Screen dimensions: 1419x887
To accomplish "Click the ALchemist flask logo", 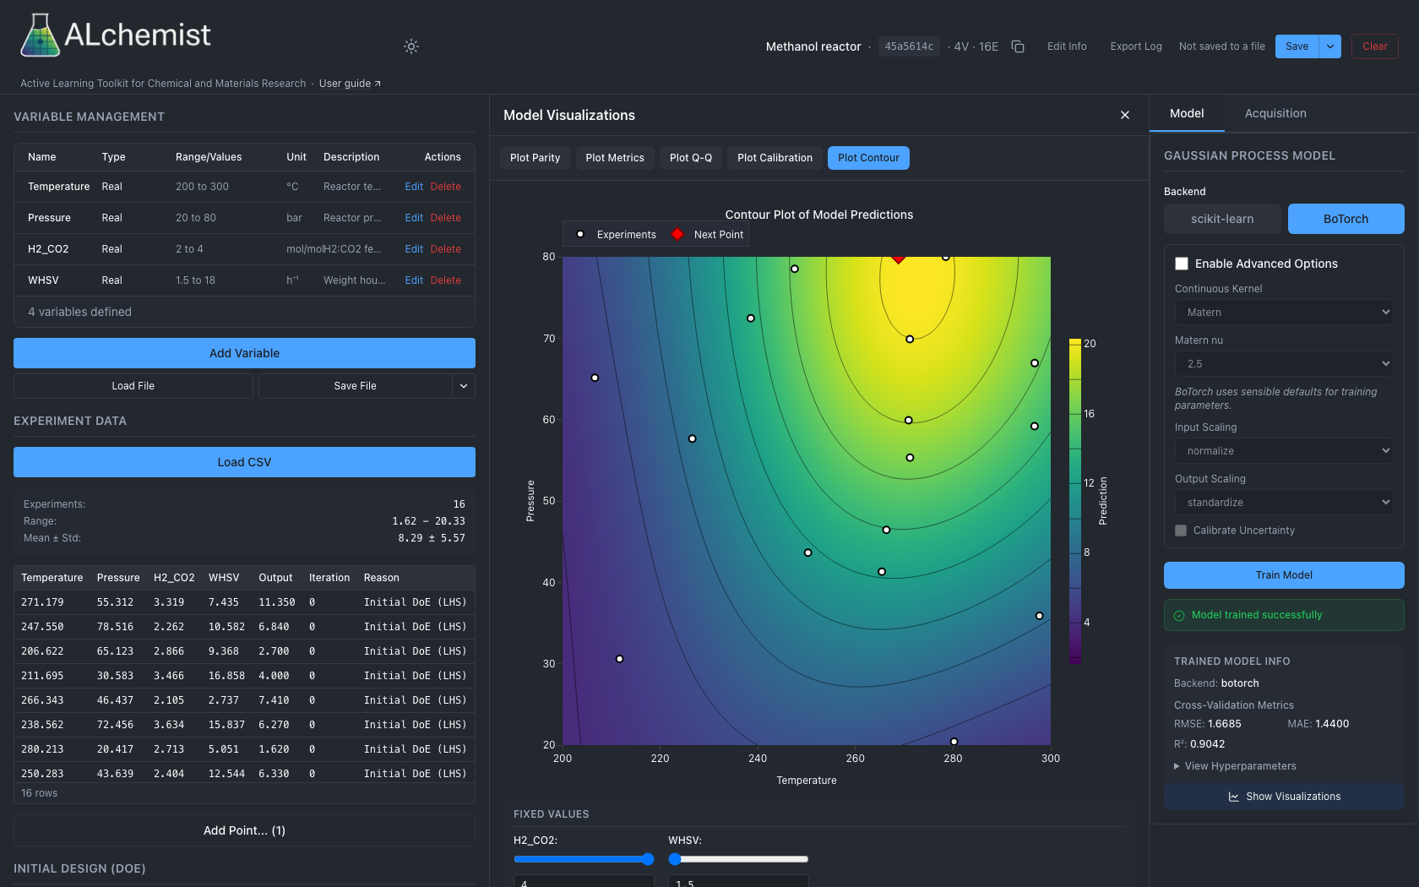I will (40, 35).
